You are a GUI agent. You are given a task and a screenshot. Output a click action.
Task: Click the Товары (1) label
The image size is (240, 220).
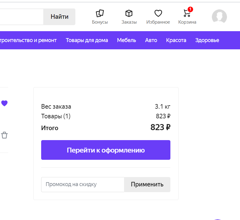tap(56, 116)
